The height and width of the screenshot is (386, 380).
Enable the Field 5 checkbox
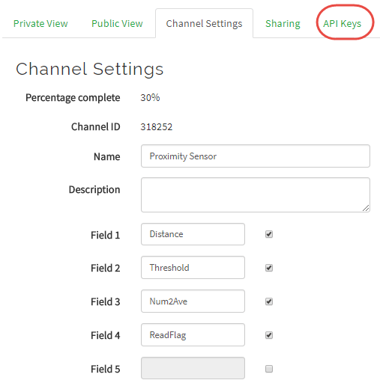pyautogui.click(x=269, y=369)
